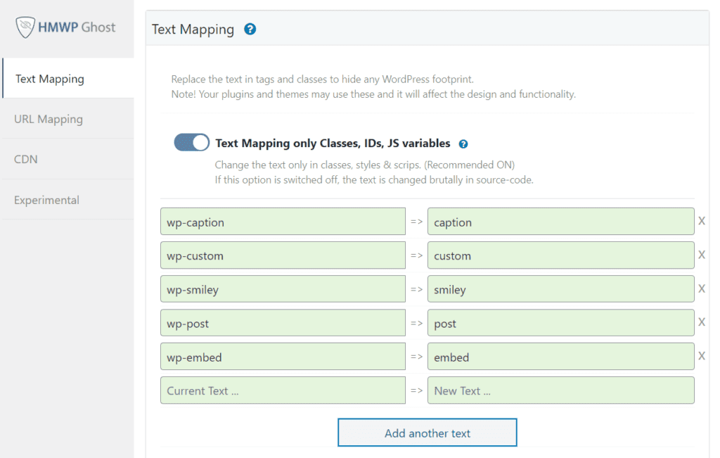The image size is (720, 458).
Task: Delete the wp-post mapping row
Action: pos(701,322)
